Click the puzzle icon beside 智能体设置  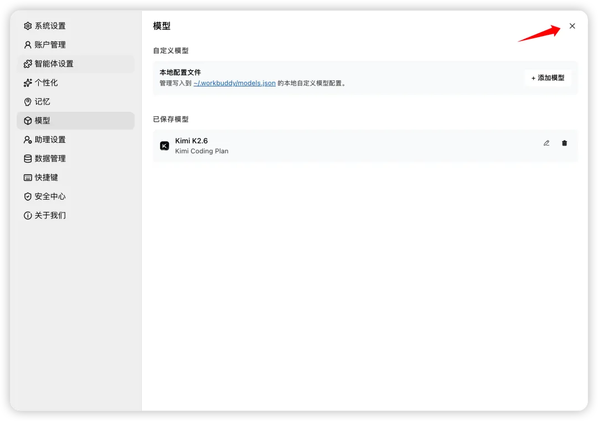click(28, 64)
